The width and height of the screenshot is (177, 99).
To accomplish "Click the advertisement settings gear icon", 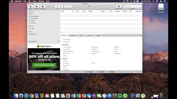I will point(58,42).
